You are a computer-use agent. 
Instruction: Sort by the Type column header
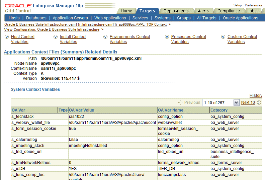63,110
